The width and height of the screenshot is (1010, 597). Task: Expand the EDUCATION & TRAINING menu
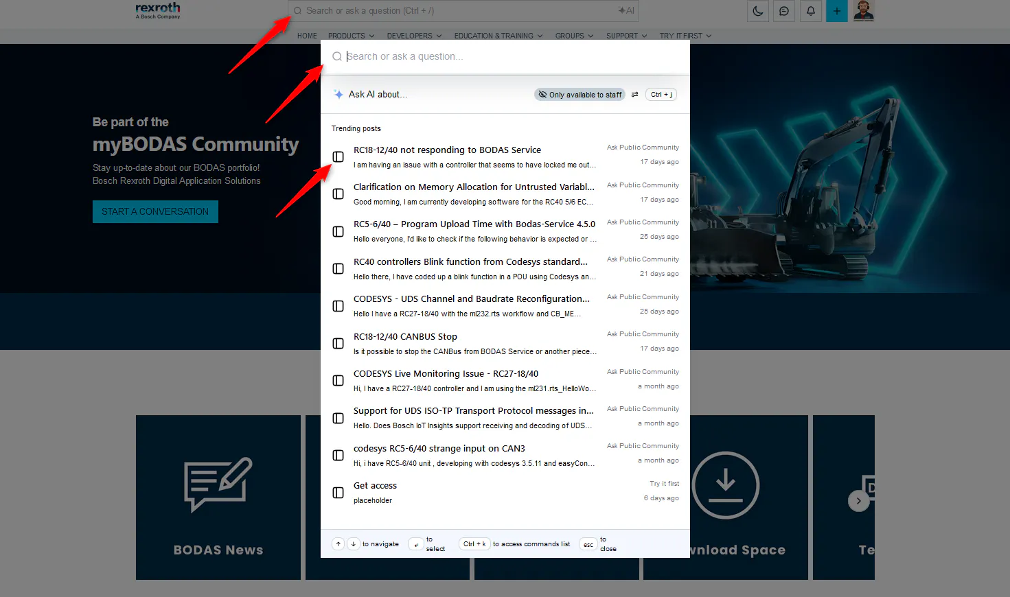pos(498,36)
